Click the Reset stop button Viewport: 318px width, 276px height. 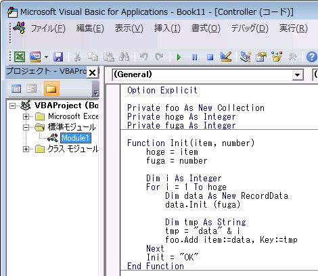(x=210, y=57)
